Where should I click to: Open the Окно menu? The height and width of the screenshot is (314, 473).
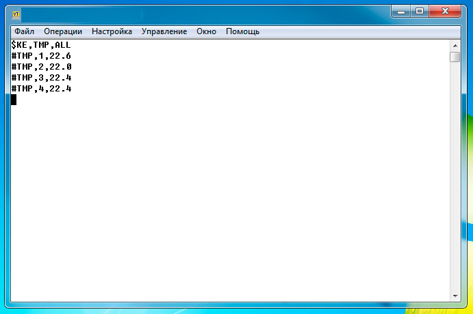[206, 31]
